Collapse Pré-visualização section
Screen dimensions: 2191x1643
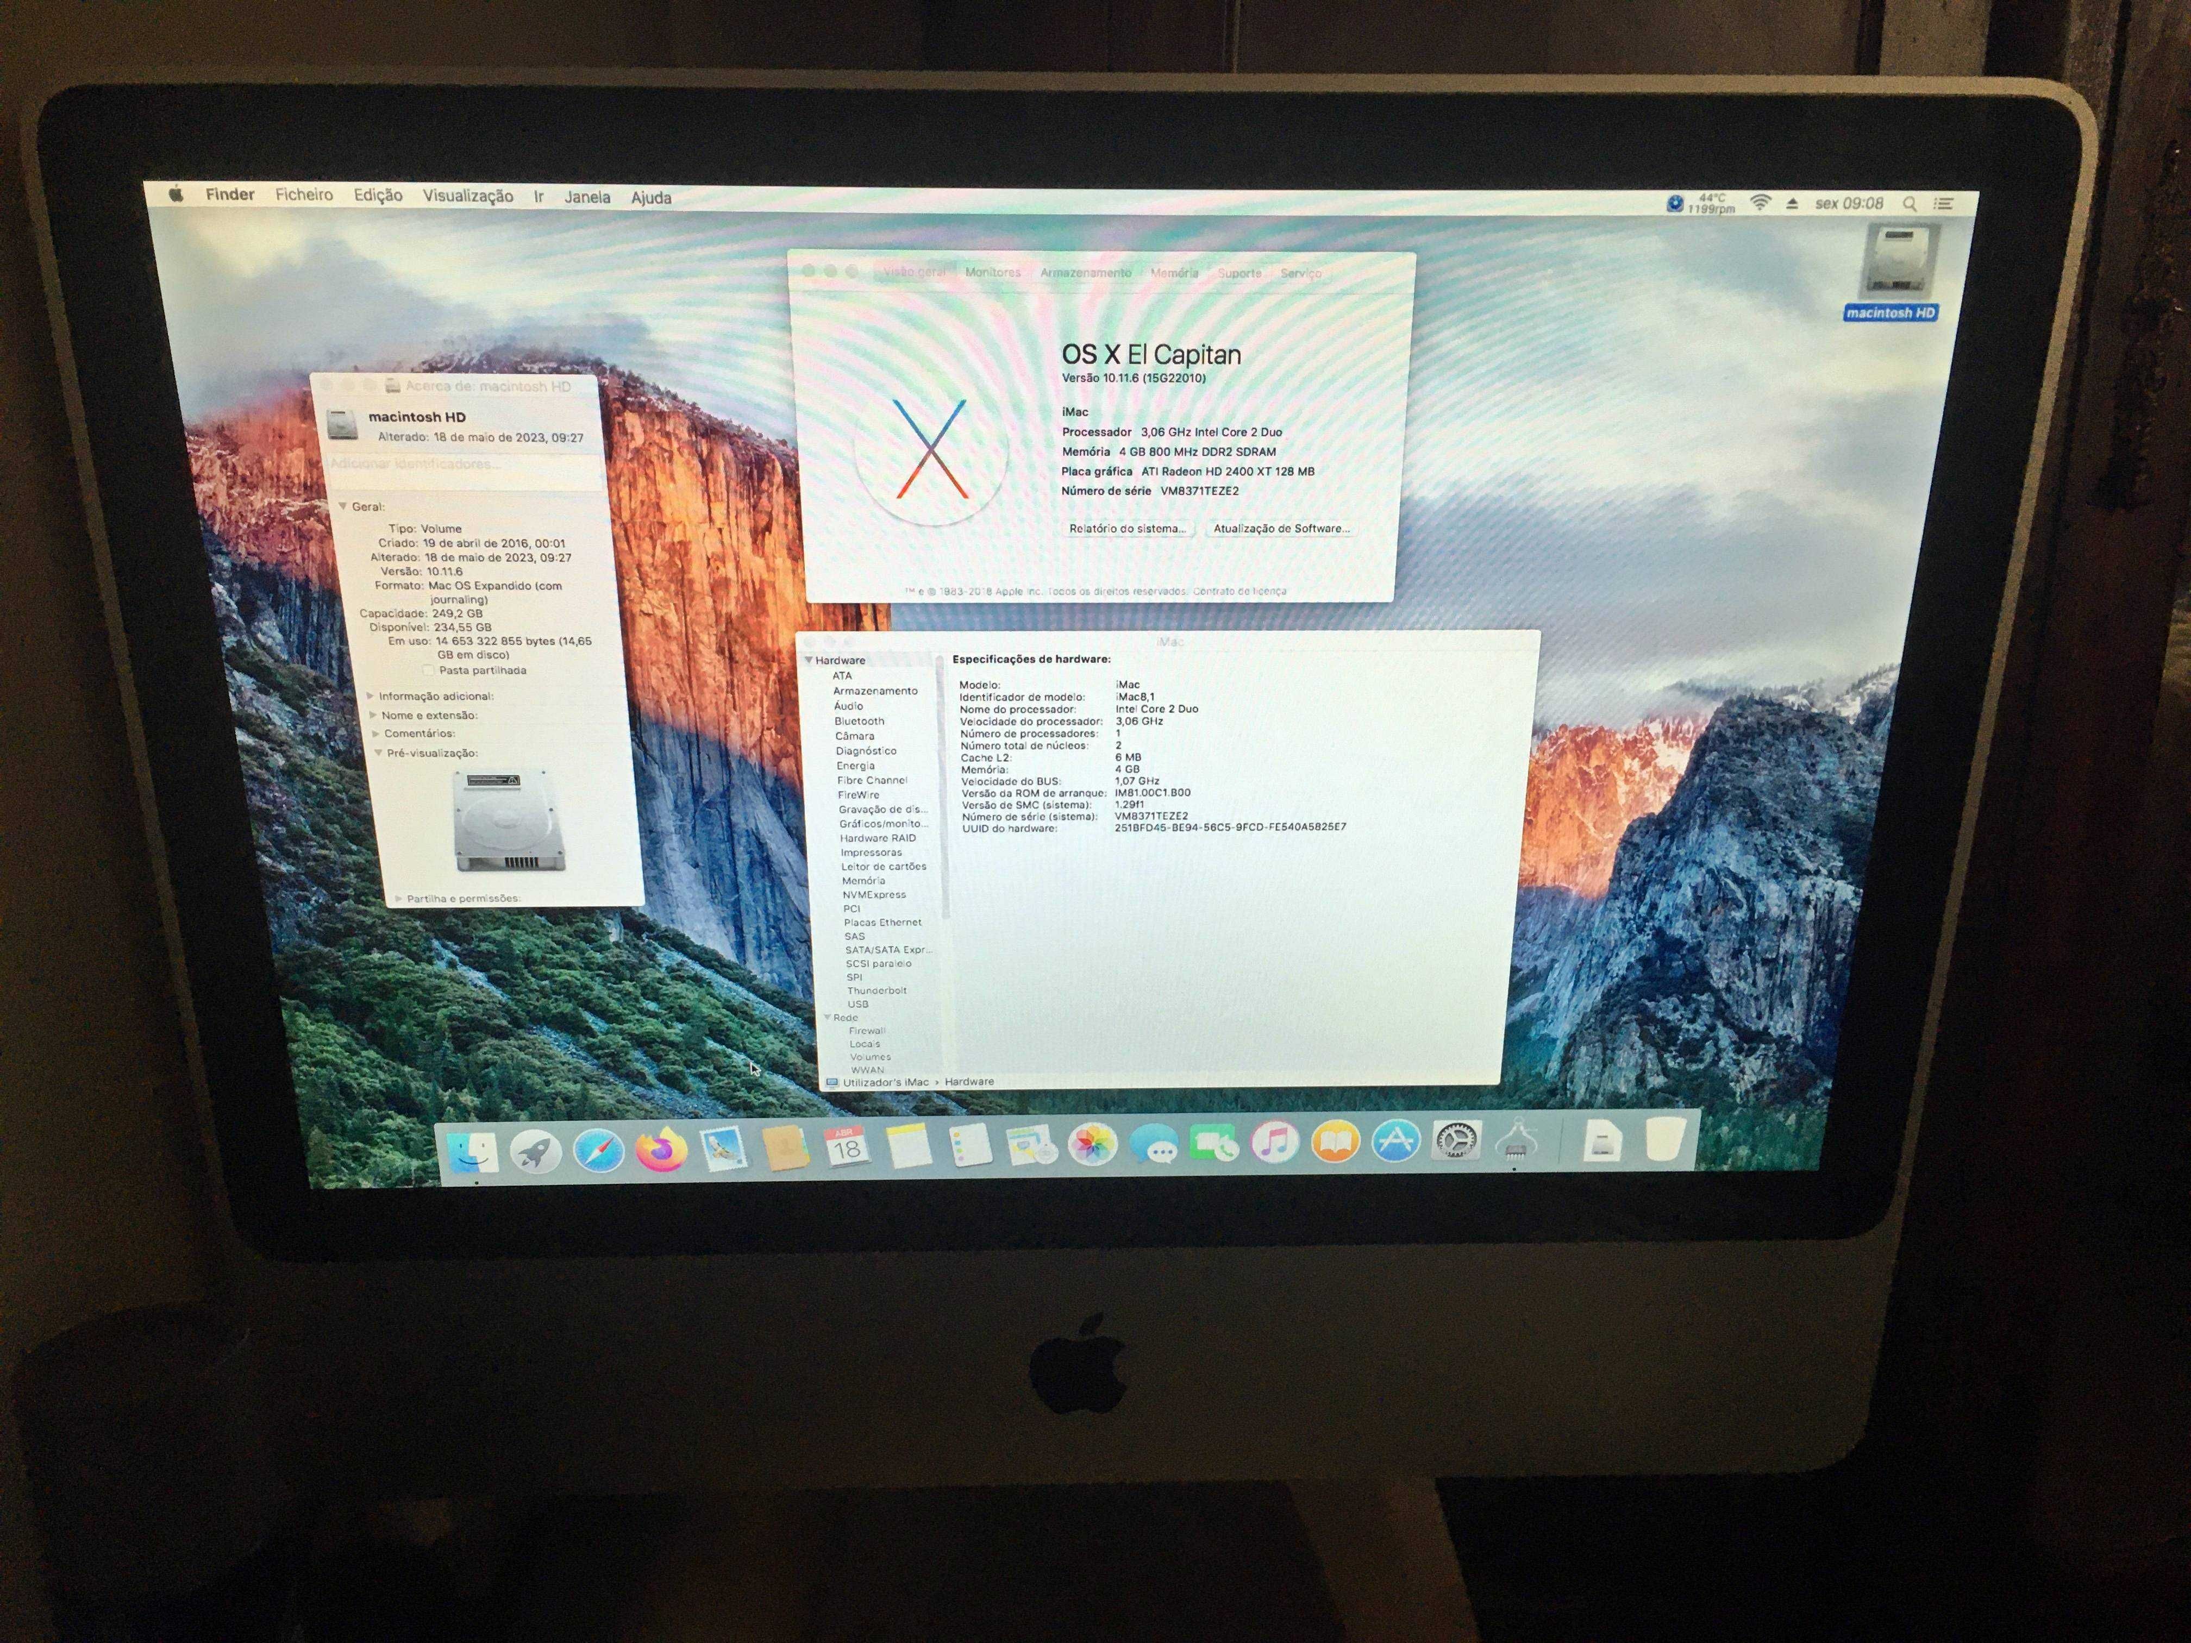coord(378,752)
